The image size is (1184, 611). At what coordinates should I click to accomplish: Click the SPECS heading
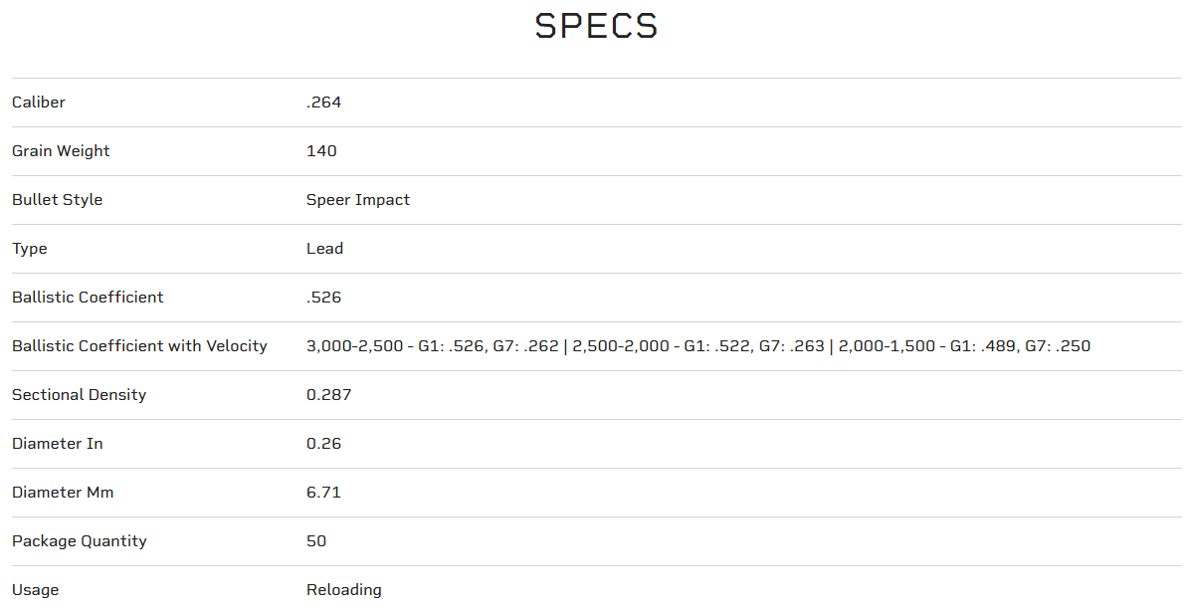click(596, 27)
